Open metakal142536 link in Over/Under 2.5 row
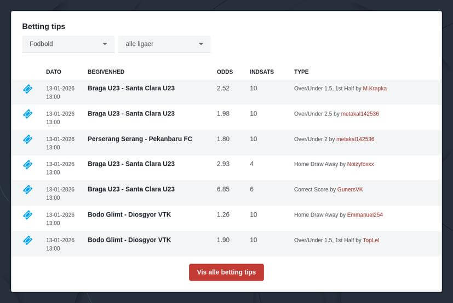This screenshot has width=453, height=303. pyautogui.click(x=360, y=114)
